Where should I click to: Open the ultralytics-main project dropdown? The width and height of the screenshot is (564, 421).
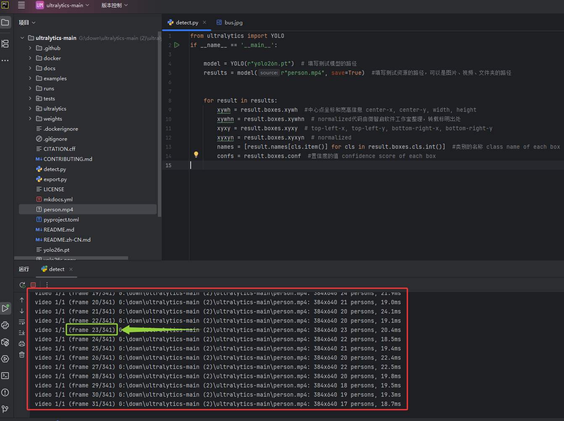[63, 5]
